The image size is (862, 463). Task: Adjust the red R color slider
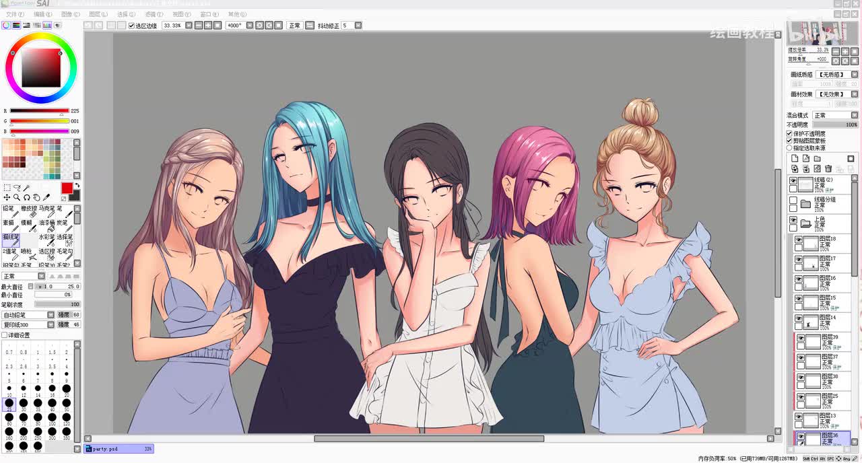point(39,111)
